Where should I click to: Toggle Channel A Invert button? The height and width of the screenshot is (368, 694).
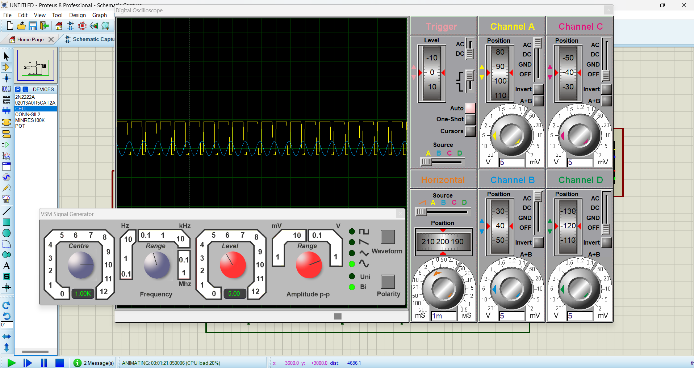pyautogui.click(x=539, y=89)
